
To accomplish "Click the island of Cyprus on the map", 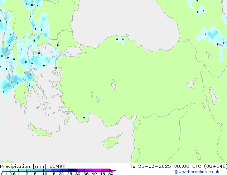I will pyautogui.click(x=111, y=142).
